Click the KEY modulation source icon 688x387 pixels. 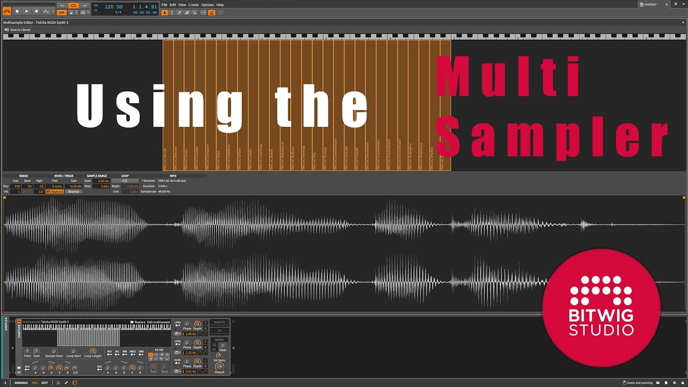coord(110,355)
